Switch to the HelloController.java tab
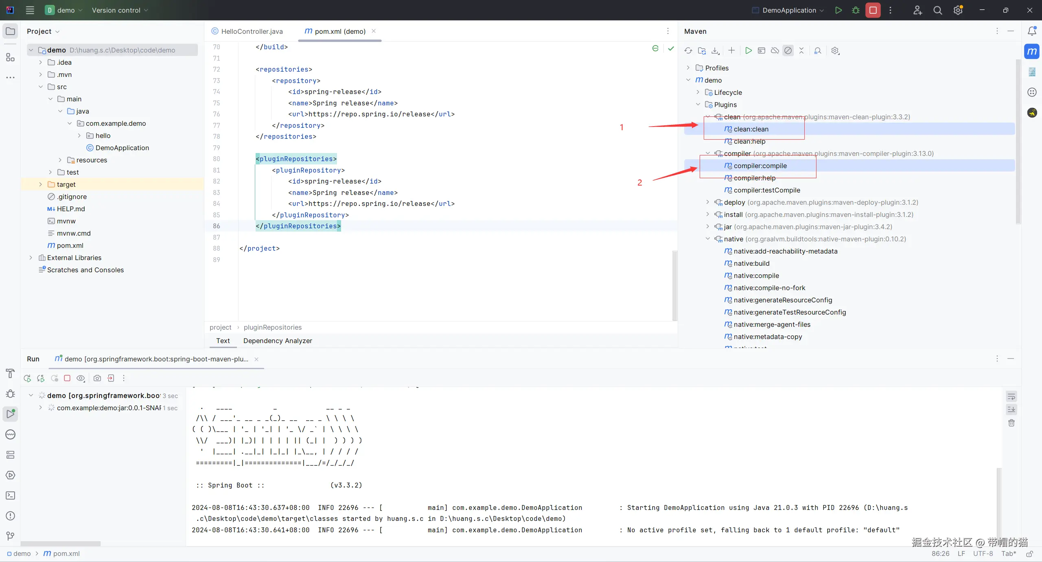The height and width of the screenshot is (562, 1042). [252, 31]
